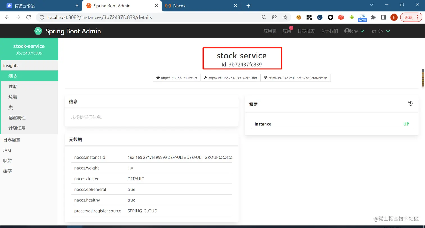Bookmark this page with the star icon
Screen dimensions: 425x228
click(x=285, y=17)
